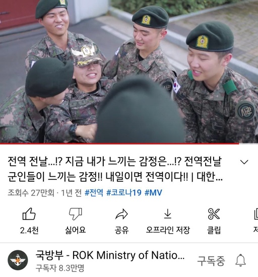Open the #코로나19 hashtag link
Screen dimensions: 258x277
click(123, 192)
